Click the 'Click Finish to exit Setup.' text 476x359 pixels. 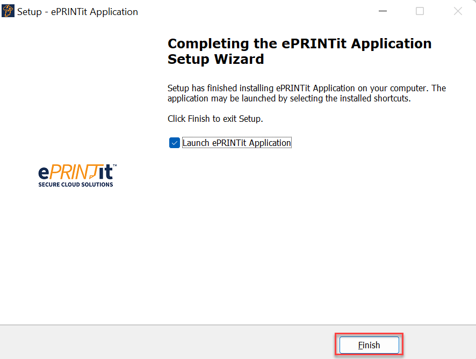(215, 119)
